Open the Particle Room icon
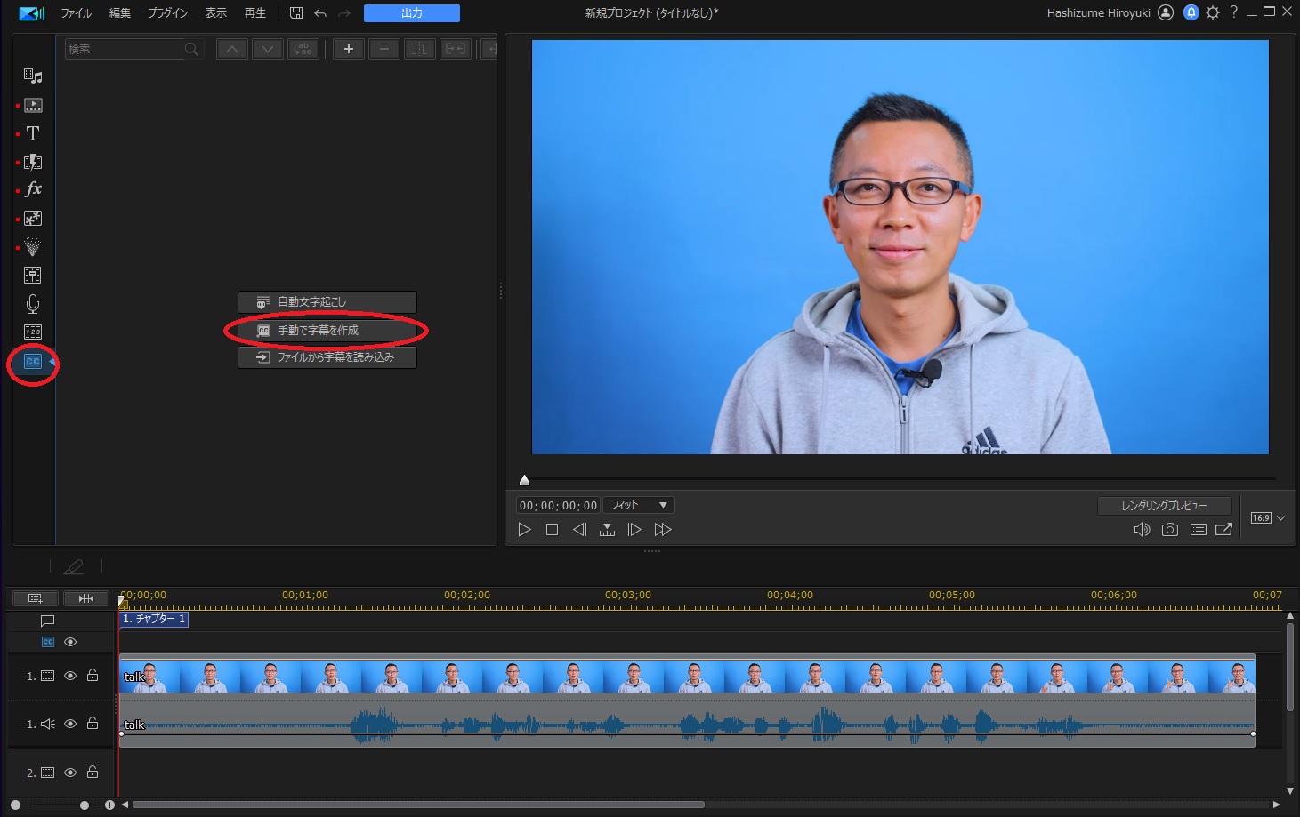This screenshot has height=817, width=1300. [x=33, y=247]
